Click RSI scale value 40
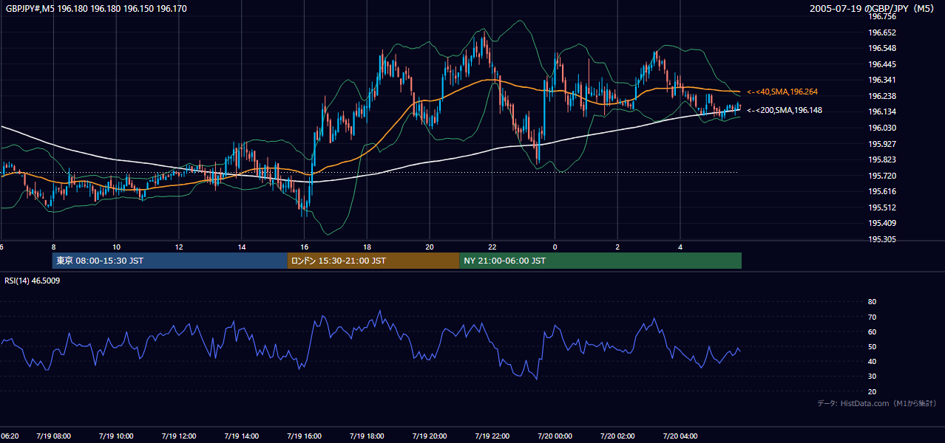Image resolution: width=945 pixels, height=443 pixels. coord(872,362)
